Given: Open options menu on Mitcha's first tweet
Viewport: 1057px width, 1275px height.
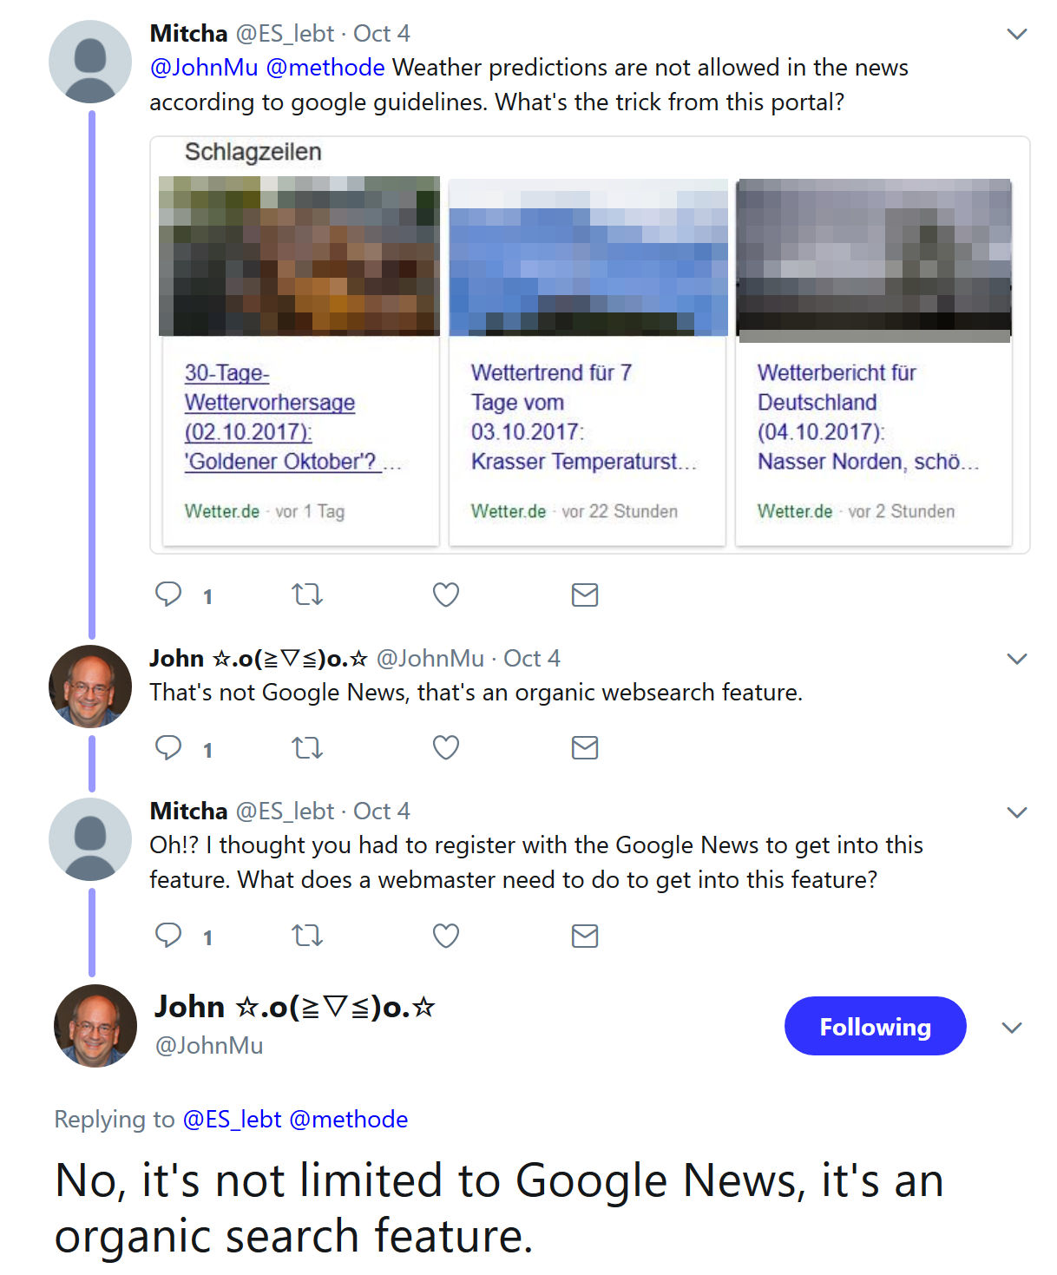Looking at the screenshot, I should point(1015,32).
